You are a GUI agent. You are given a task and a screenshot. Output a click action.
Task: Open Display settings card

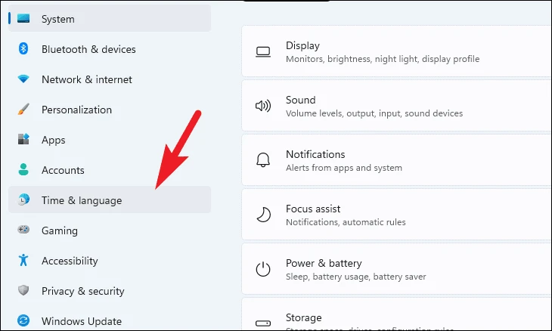pos(397,51)
